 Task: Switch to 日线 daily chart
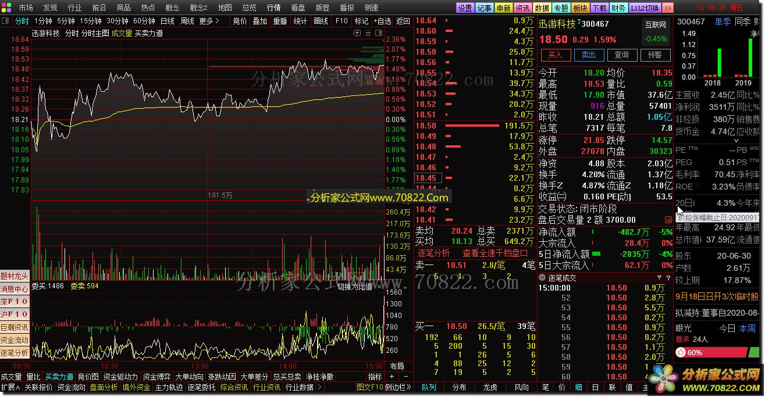click(168, 21)
